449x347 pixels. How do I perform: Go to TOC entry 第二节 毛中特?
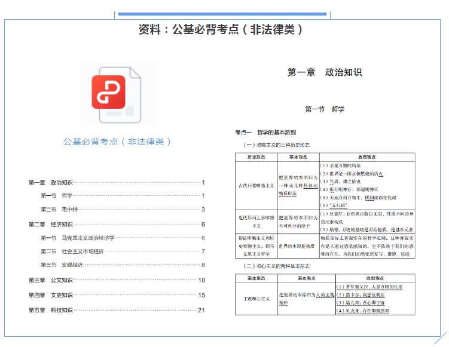coord(123,210)
